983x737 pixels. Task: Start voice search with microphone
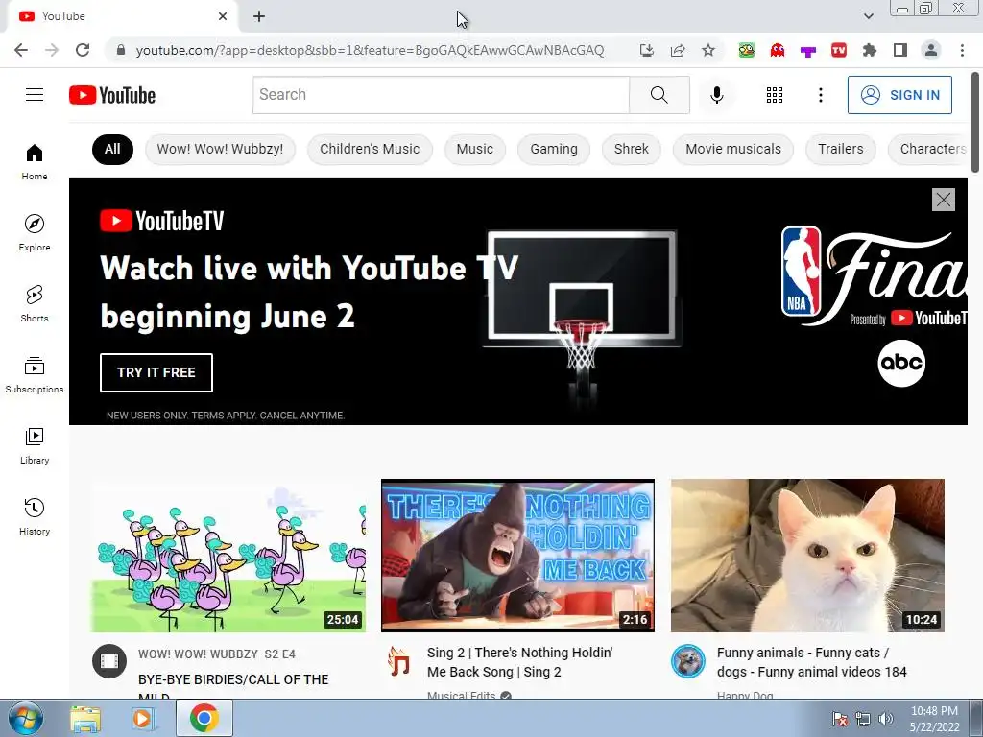click(716, 95)
